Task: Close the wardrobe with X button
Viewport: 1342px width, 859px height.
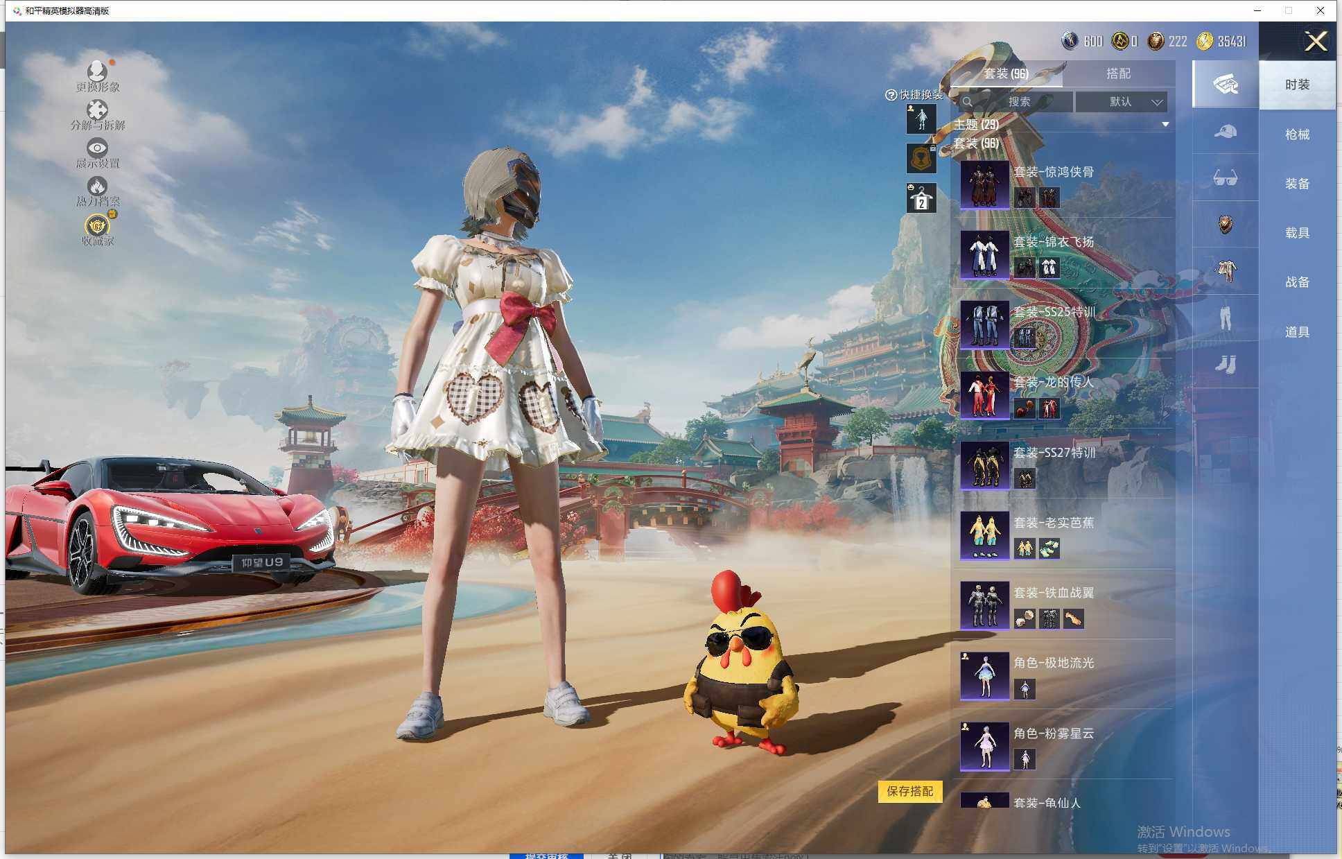Action: (x=1315, y=42)
